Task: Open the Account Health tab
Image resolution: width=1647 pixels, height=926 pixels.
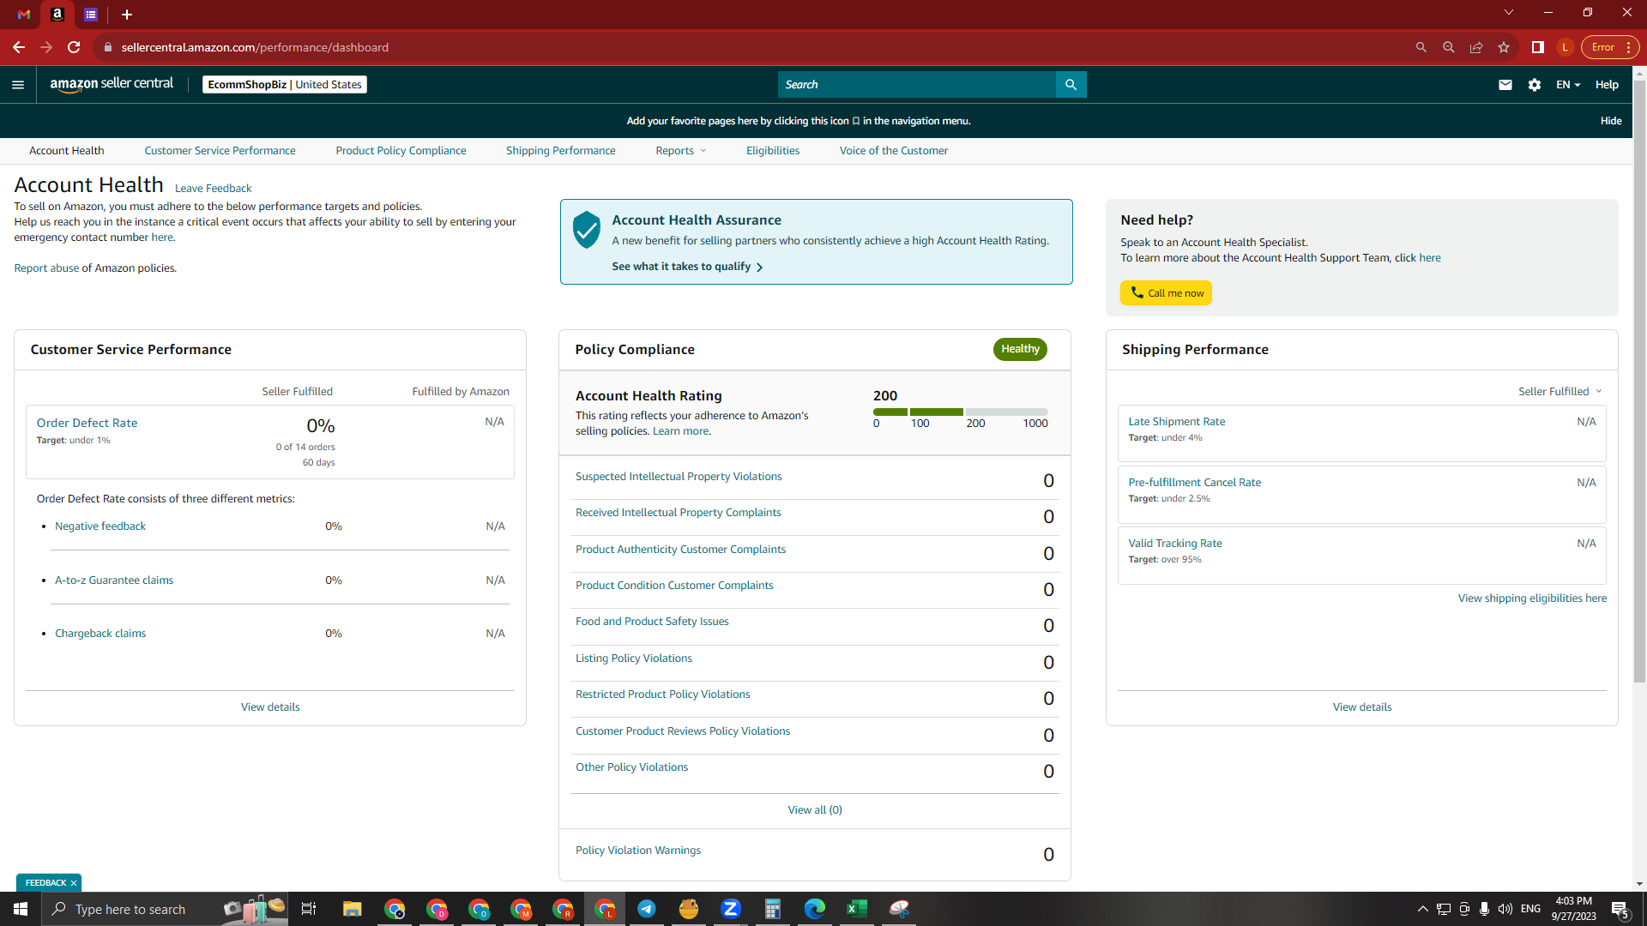Action: pos(67,151)
